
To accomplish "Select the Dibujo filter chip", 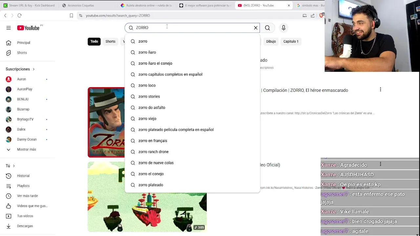I will click(x=271, y=41).
